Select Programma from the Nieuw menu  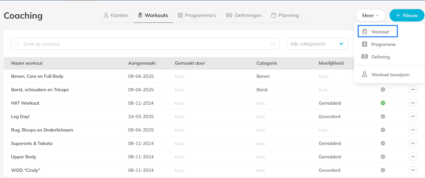click(x=383, y=44)
